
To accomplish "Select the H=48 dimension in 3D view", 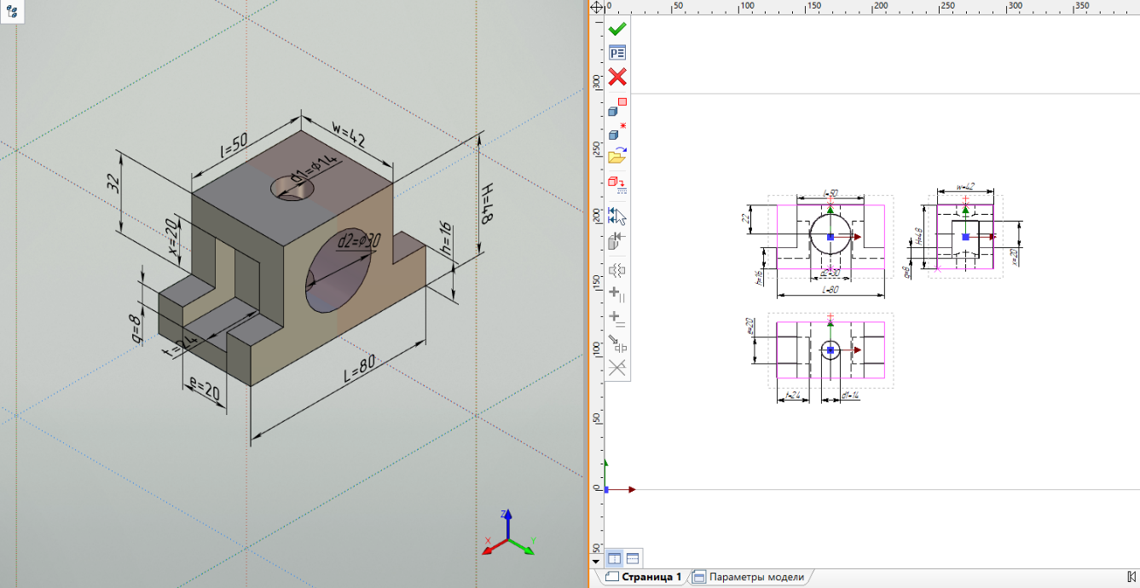I will [x=488, y=203].
